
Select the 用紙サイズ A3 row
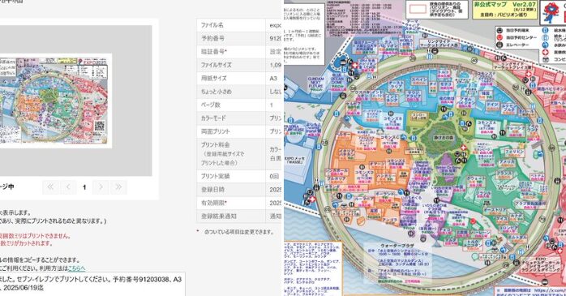click(x=238, y=78)
